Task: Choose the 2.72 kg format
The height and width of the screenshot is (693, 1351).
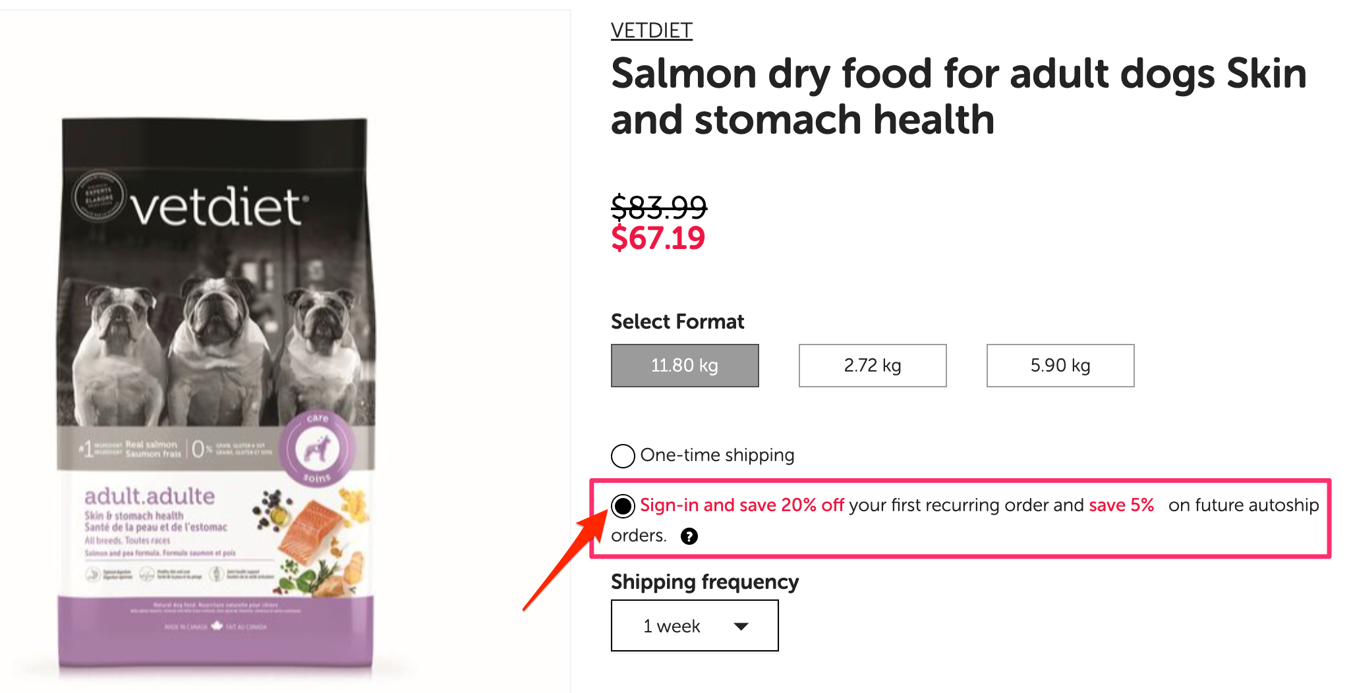Action: [x=873, y=366]
